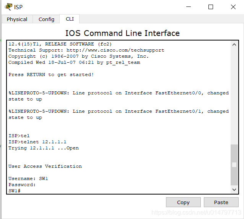Click the 'Copyright (c) 1986-2007' line
Image resolution: width=244 pixels, height=219 pixels.
point(78,56)
